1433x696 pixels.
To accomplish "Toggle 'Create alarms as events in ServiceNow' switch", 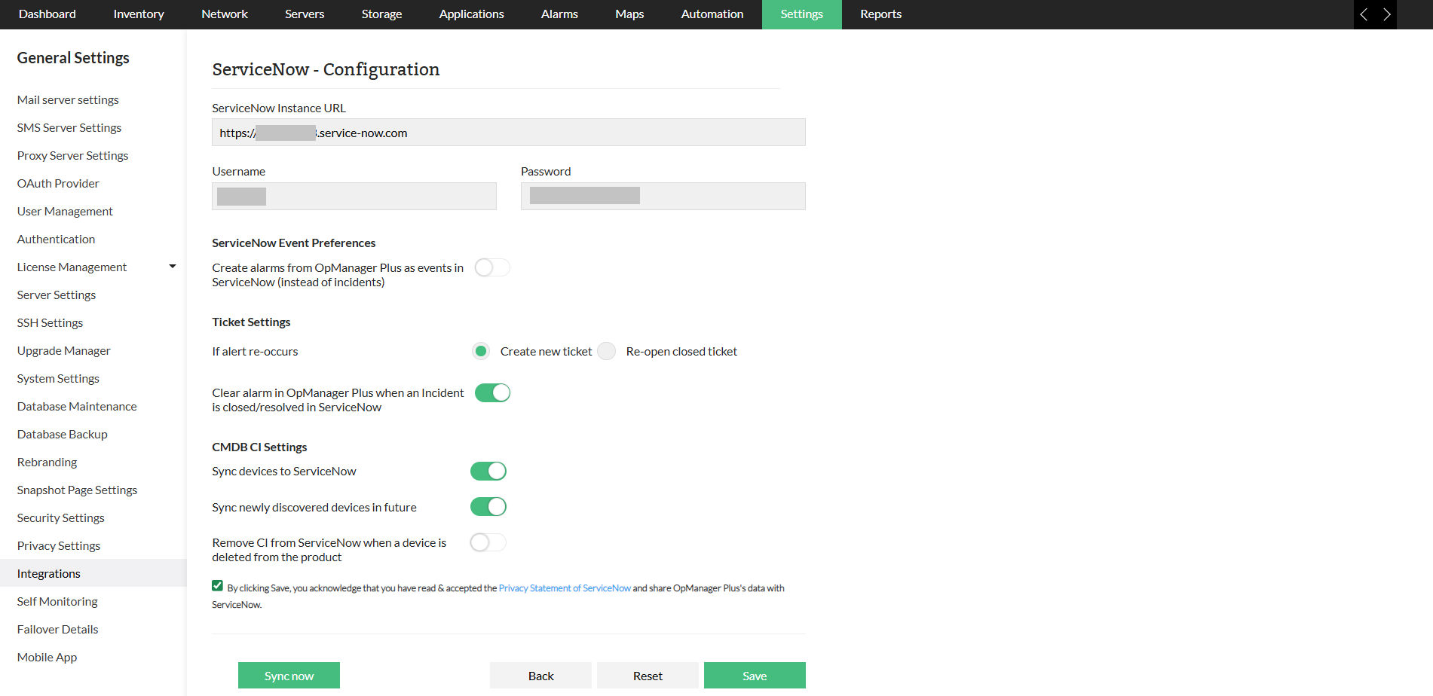I will pos(492,267).
